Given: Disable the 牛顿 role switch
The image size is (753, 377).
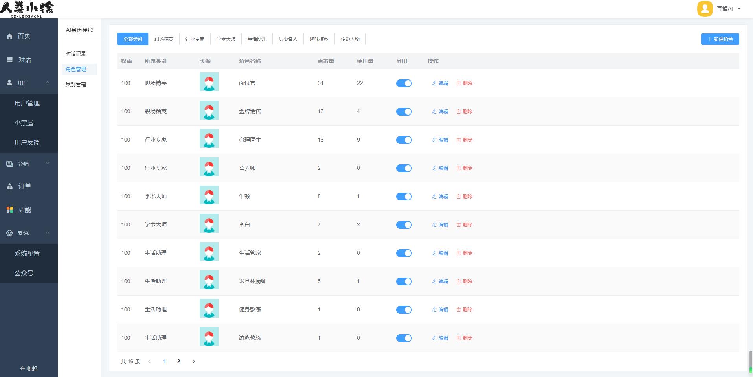Looking at the screenshot, I should (404, 197).
